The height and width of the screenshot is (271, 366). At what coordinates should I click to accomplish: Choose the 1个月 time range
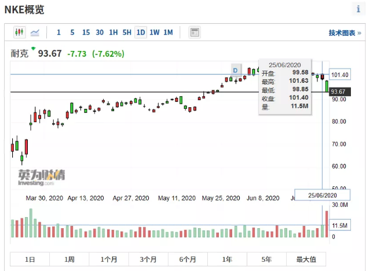(109, 259)
